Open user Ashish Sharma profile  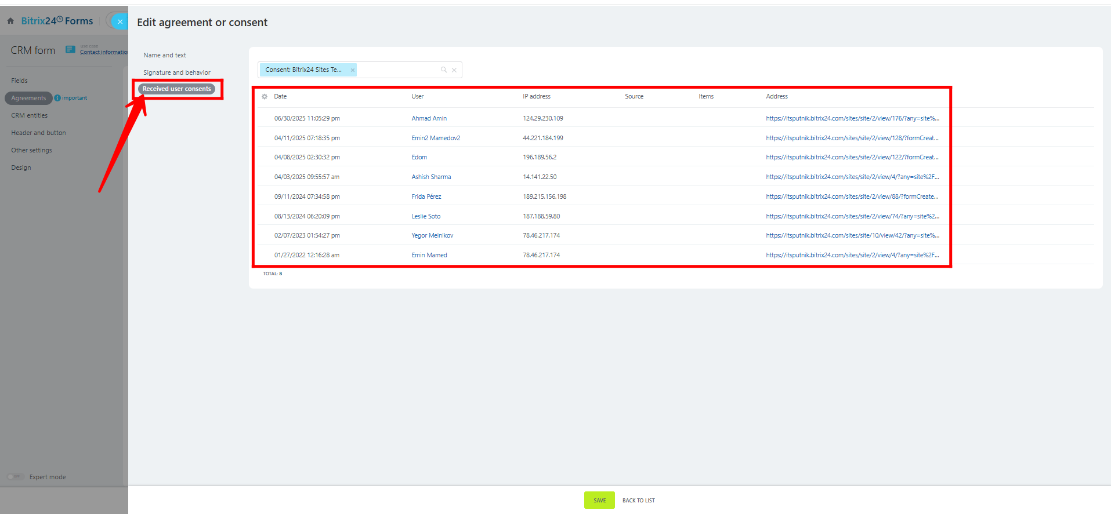click(x=431, y=177)
